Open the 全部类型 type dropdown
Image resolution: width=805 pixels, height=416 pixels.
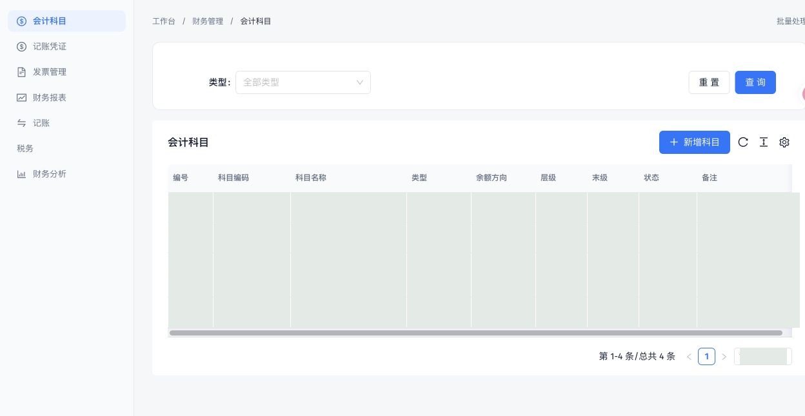tap(303, 82)
